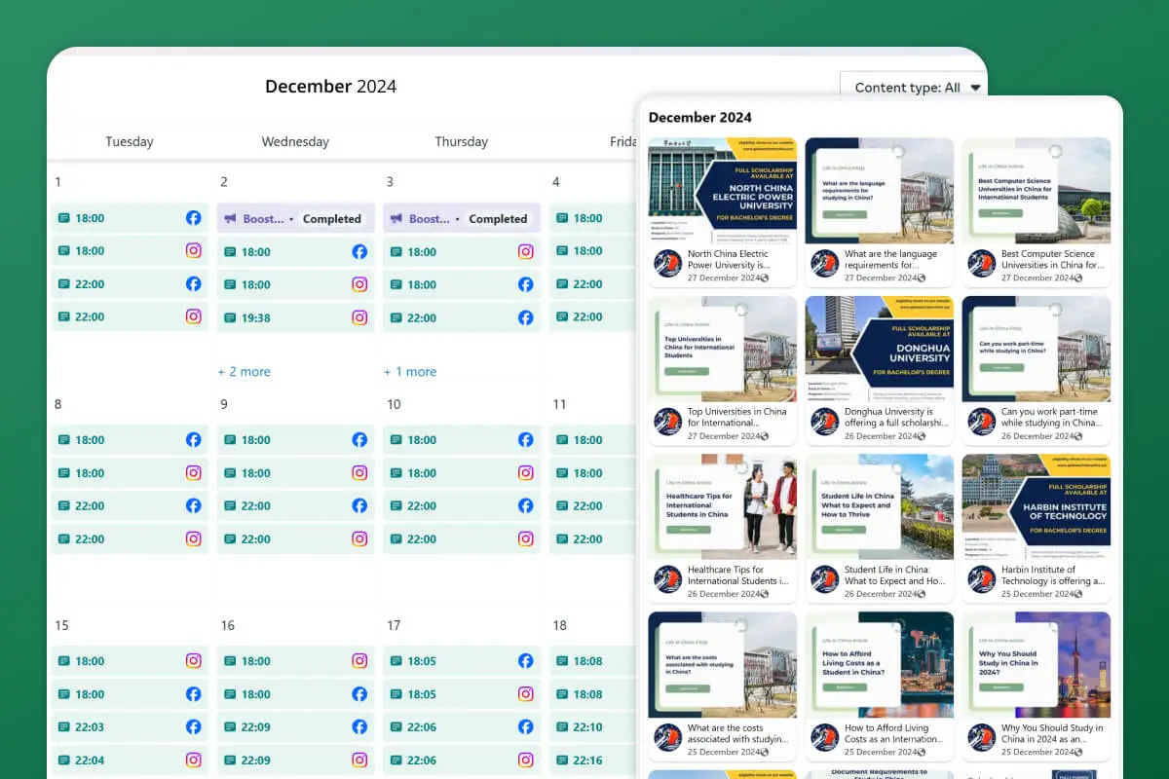Click the page avatar on the Healthcare Tips post
Image resolution: width=1169 pixels, height=779 pixels.
668,579
